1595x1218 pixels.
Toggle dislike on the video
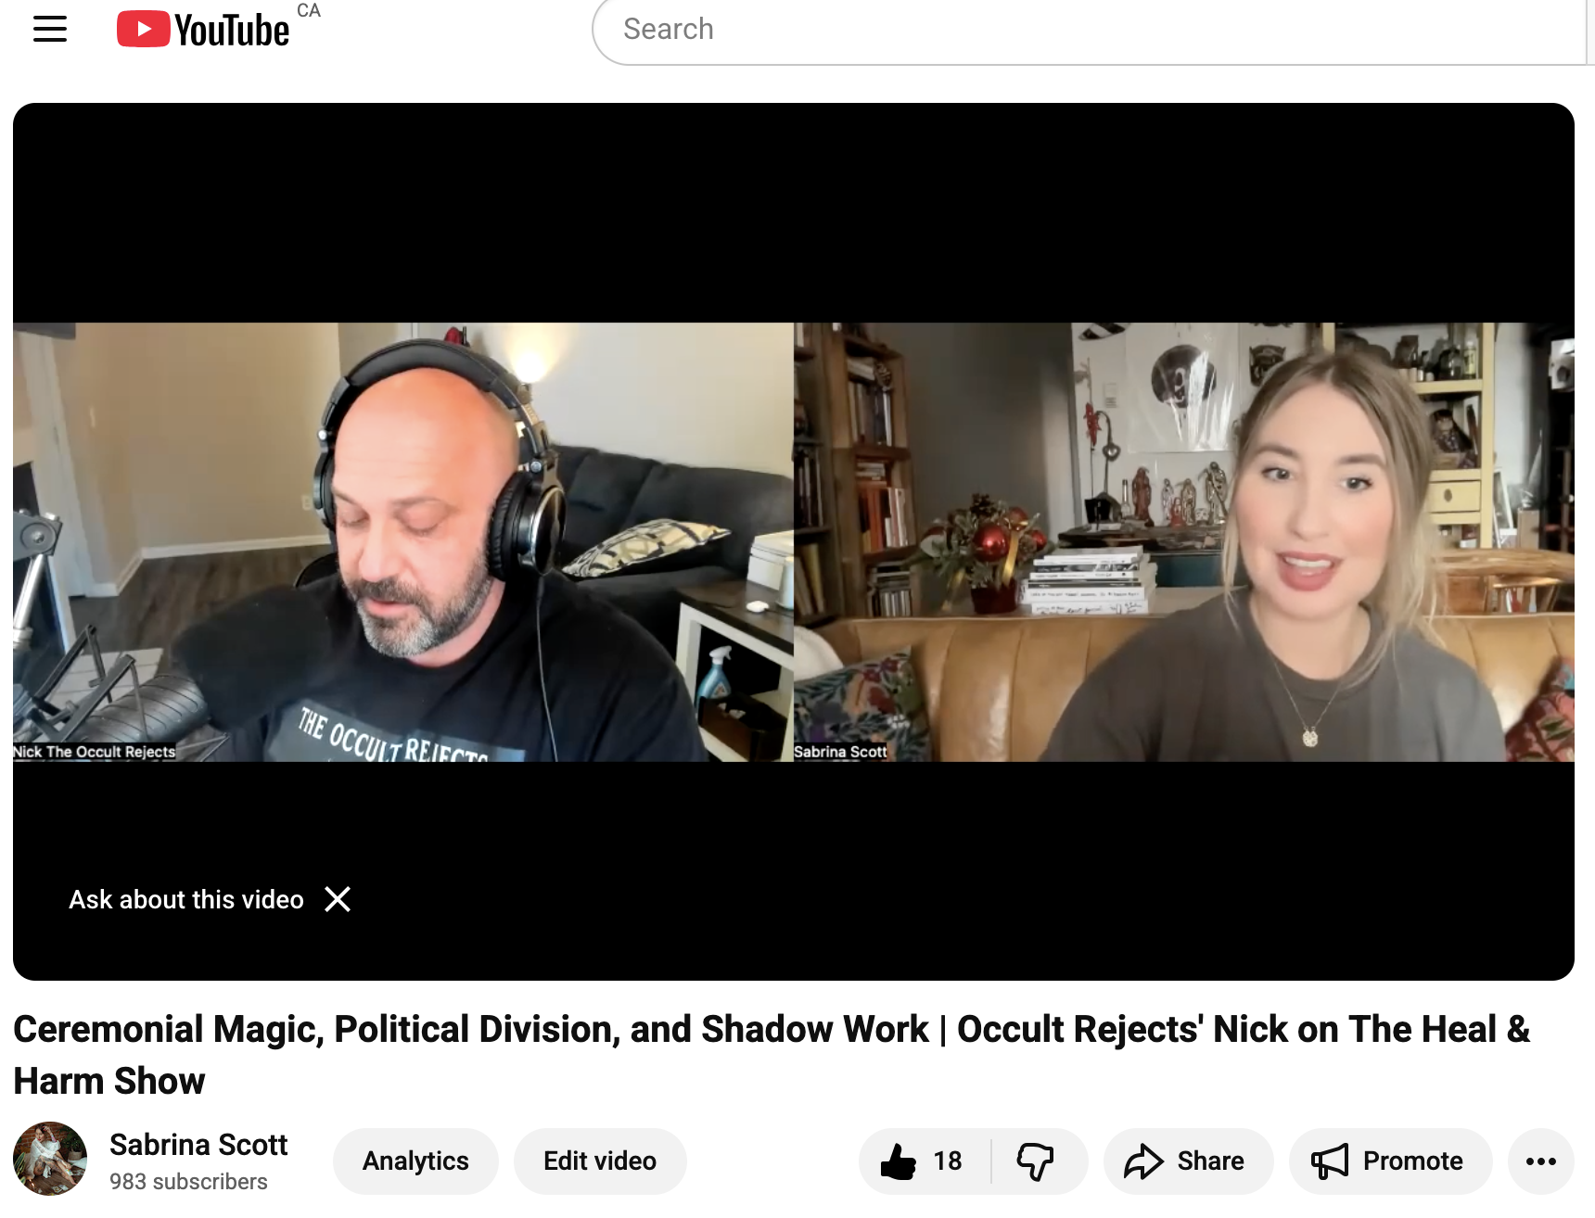(x=1038, y=1161)
